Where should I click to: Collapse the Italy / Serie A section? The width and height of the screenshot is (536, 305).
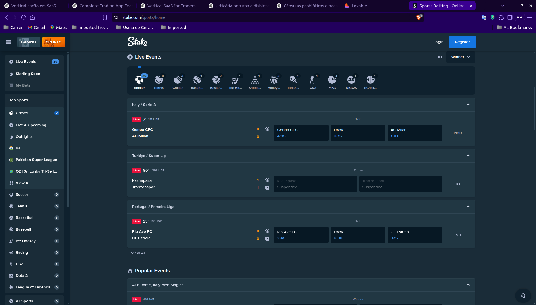[x=468, y=105]
